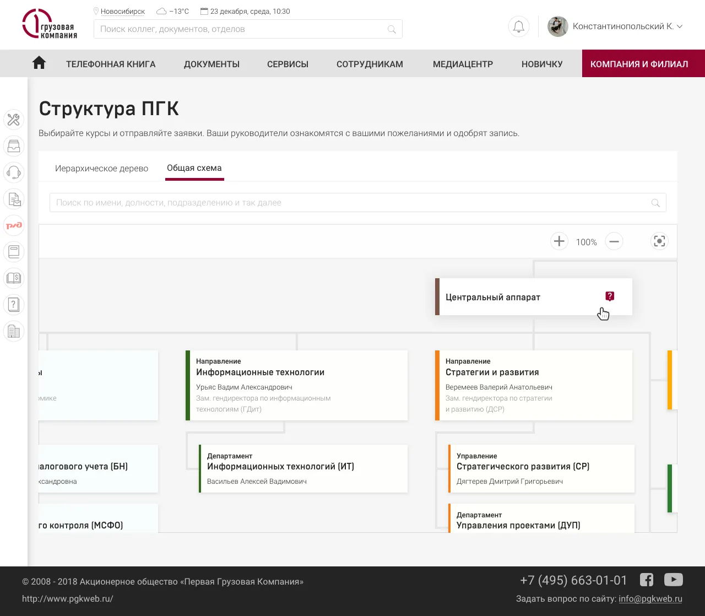Open Информационные технологии направление card
This screenshot has height=616, width=705.
pyautogui.click(x=296, y=385)
